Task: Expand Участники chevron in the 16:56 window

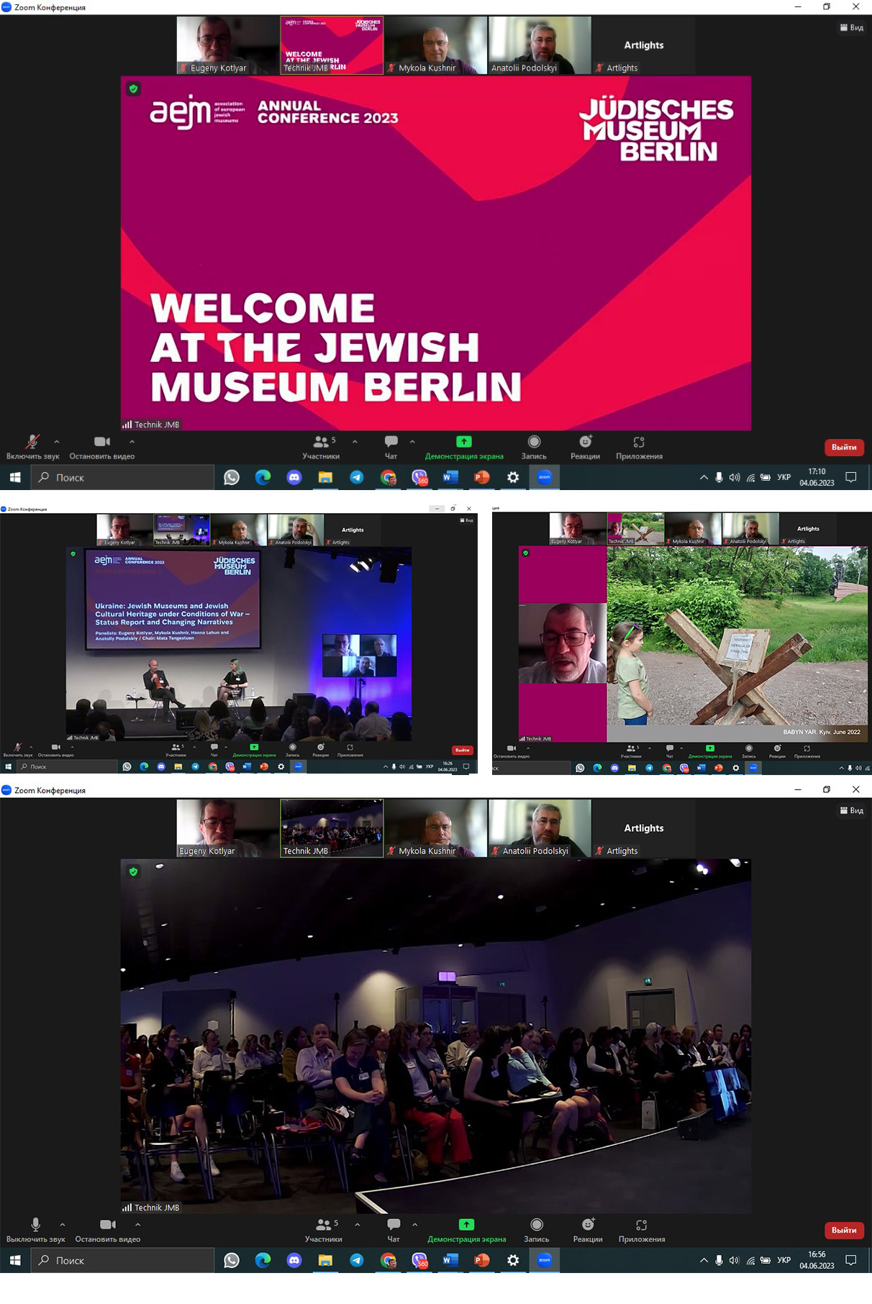Action: (x=358, y=1225)
